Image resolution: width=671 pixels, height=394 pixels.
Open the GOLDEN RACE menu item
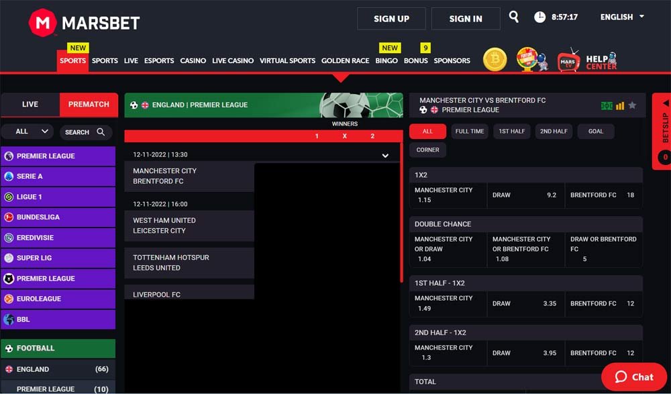[346, 61]
